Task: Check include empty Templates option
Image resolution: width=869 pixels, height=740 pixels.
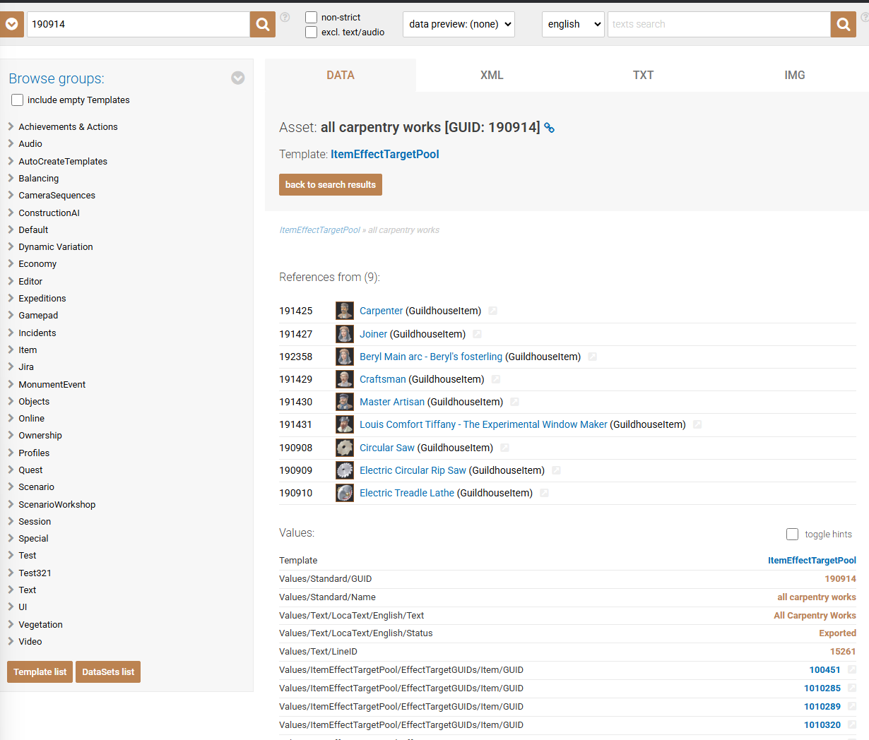Action: [18, 100]
